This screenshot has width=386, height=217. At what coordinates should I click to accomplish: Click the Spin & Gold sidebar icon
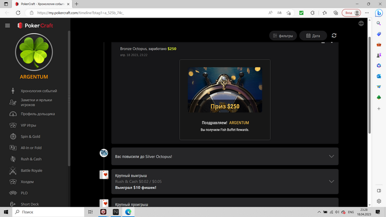13,137
